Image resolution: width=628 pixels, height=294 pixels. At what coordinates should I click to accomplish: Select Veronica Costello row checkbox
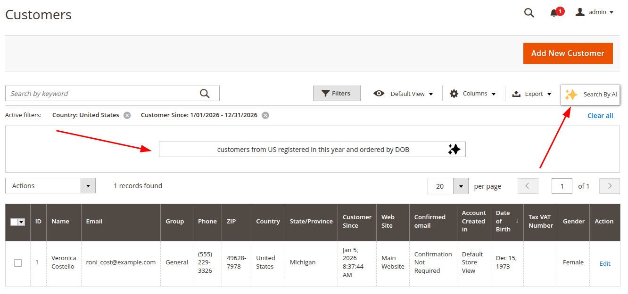click(18, 263)
